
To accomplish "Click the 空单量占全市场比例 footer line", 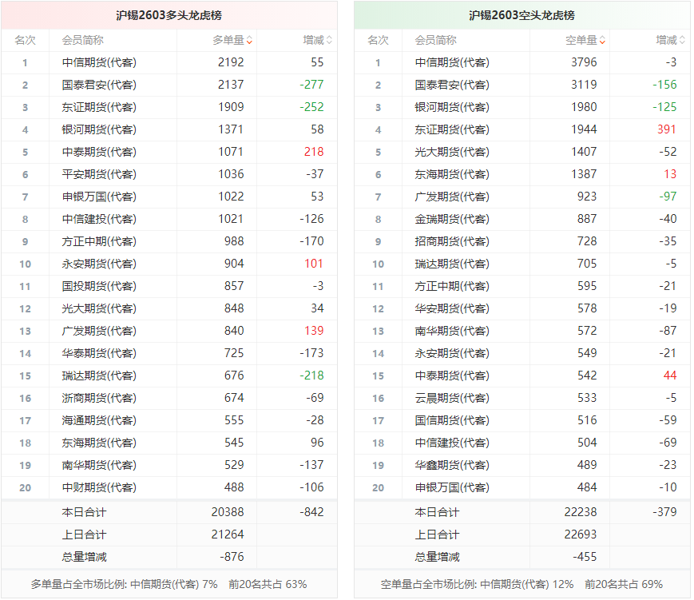I will tap(521, 585).
